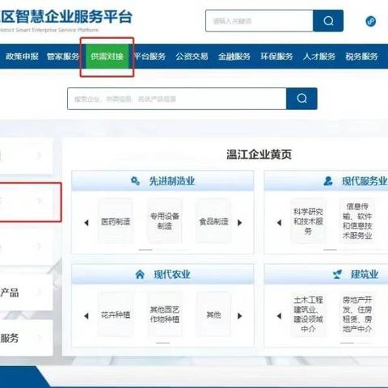Click the 温江企业黄页 title

click(259, 154)
